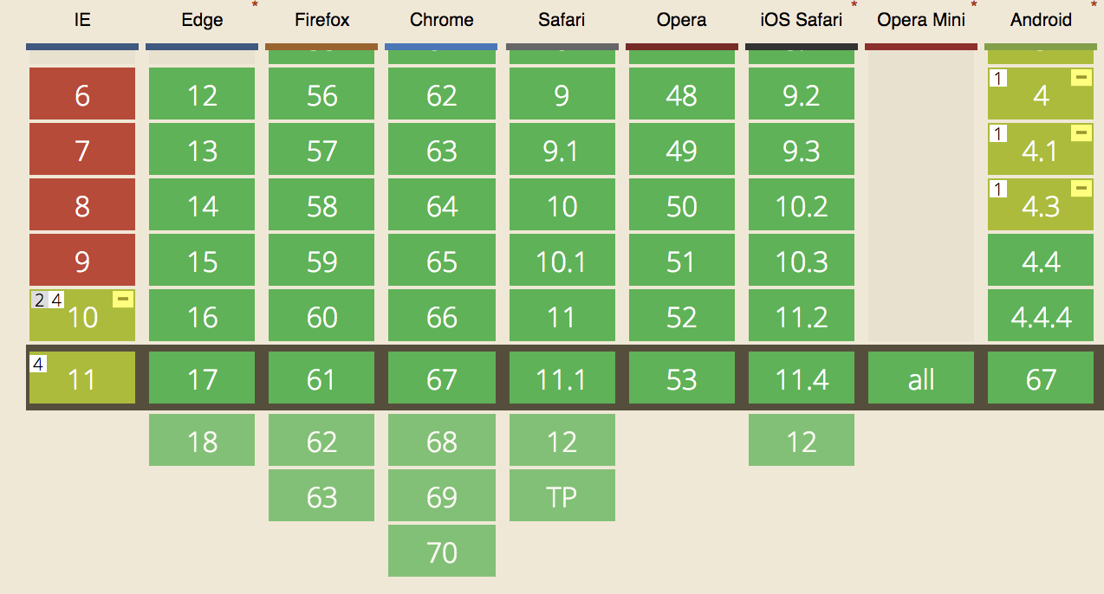The height and width of the screenshot is (594, 1104).
Task: Click the Chrome 67 current version cell
Action: click(x=442, y=378)
